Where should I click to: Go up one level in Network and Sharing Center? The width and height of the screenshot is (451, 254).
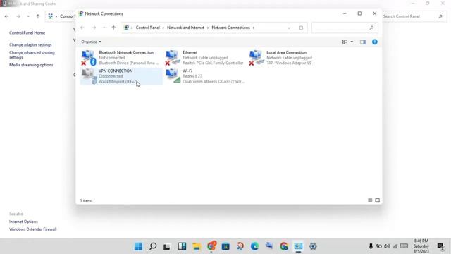37,16
